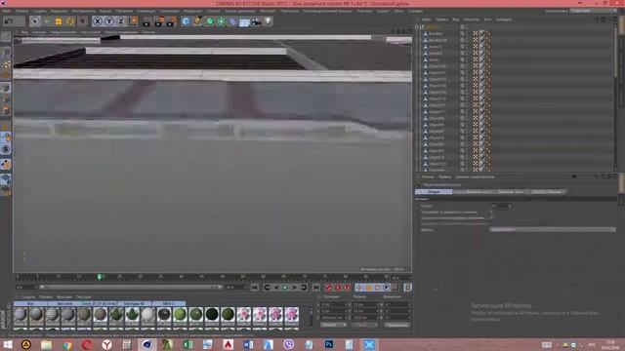Open the Объект coordinate mode dropdown
The image size is (625, 351).
click(x=334, y=325)
